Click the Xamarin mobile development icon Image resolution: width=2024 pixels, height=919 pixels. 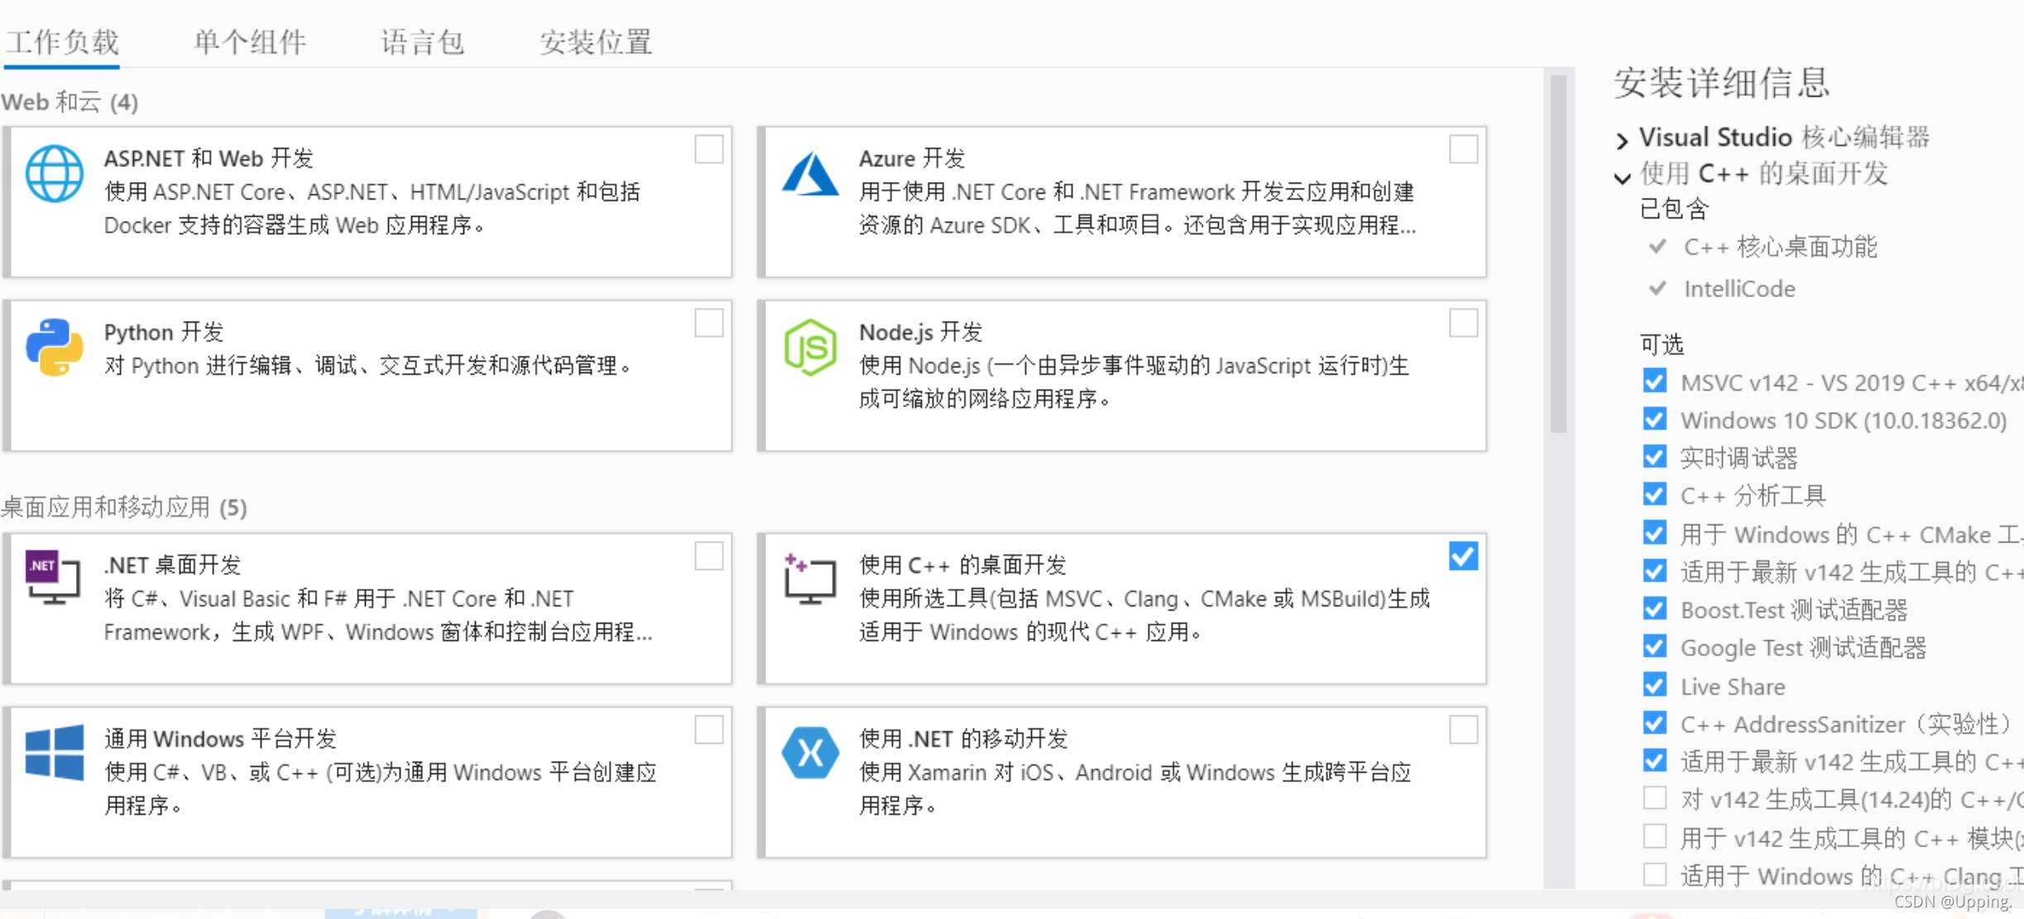click(x=810, y=753)
